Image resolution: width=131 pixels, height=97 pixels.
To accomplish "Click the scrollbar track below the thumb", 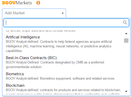I will [126, 67].
